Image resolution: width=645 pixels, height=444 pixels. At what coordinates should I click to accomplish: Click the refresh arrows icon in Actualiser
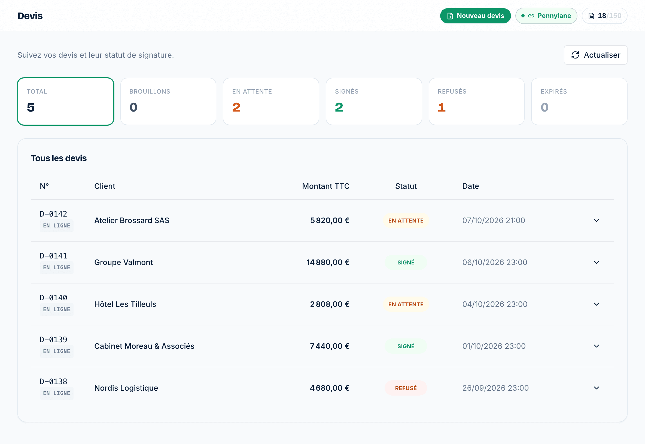click(x=575, y=55)
